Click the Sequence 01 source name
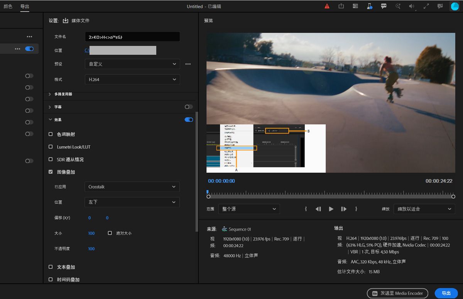Image resolution: width=463 pixels, height=299 pixels. (x=240, y=229)
